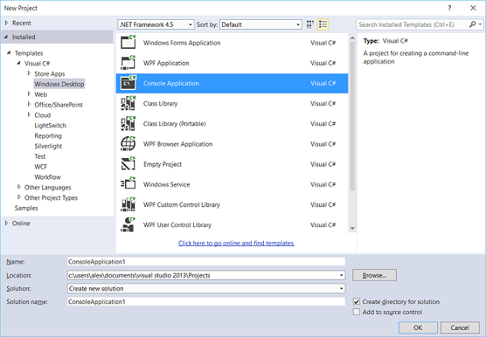This screenshot has width=486, height=337.
Task: Select Test template category
Action: pos(40,157)
